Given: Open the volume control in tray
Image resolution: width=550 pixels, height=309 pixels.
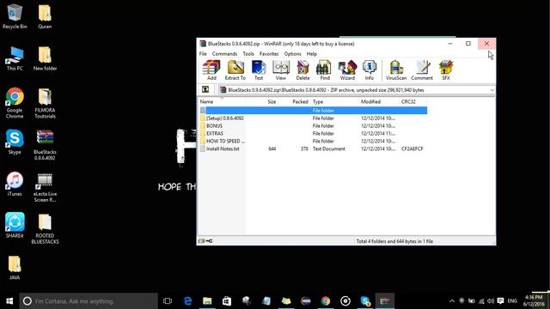Looking at the screenshot, I should tap(491, 301).
